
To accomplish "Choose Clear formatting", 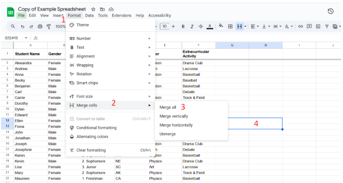I will (x=110, y=150).
